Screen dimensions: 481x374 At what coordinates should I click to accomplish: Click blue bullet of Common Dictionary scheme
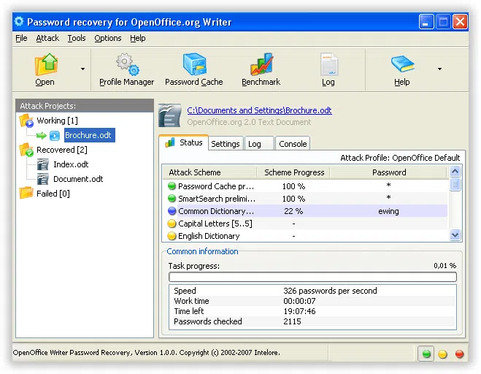(172, 211)
